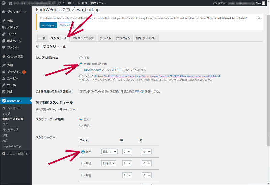This screenshot has width=270, height=185.
Task: Select 毎日 schedule radio
Action: click(x=83, y=175)
